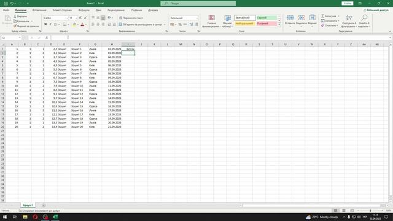Screen dimensions: 393x221
Task: Align text to top of cell
Action: 93,18
